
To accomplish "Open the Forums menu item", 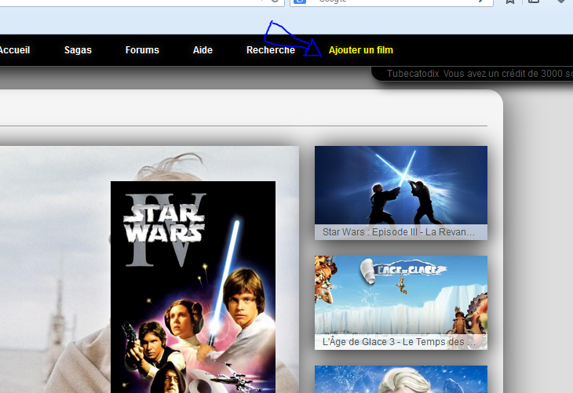I will pos(142,50).
